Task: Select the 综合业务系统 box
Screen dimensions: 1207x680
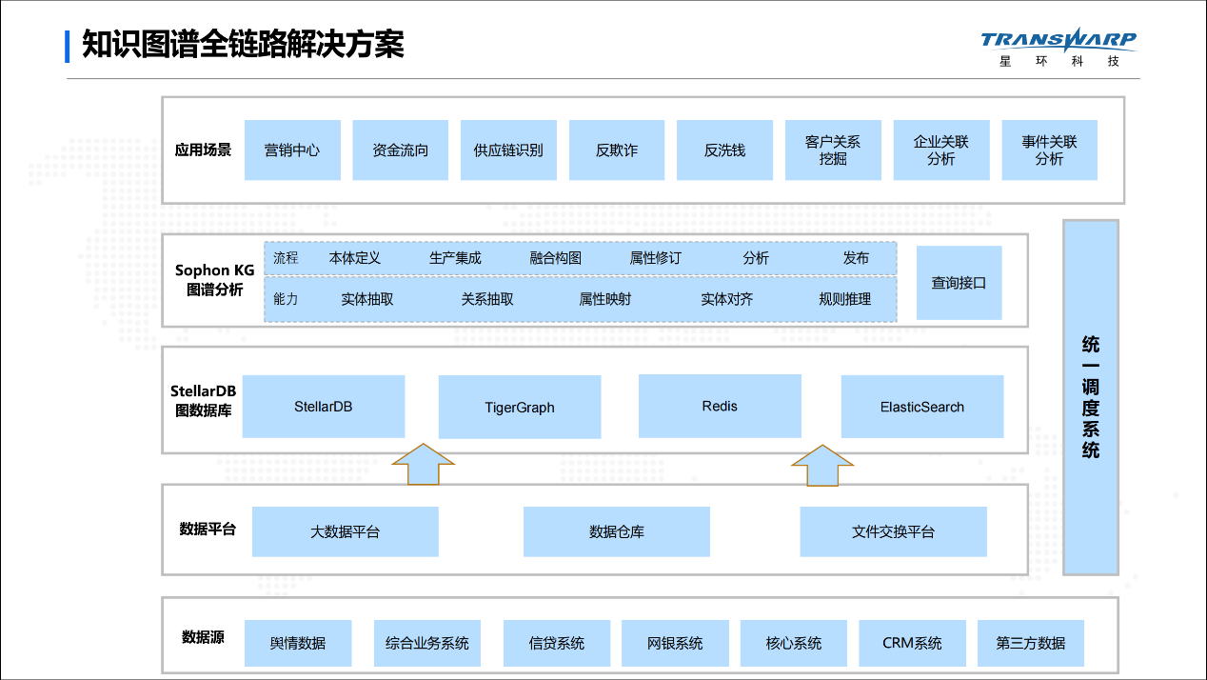Action: [427, 643]
